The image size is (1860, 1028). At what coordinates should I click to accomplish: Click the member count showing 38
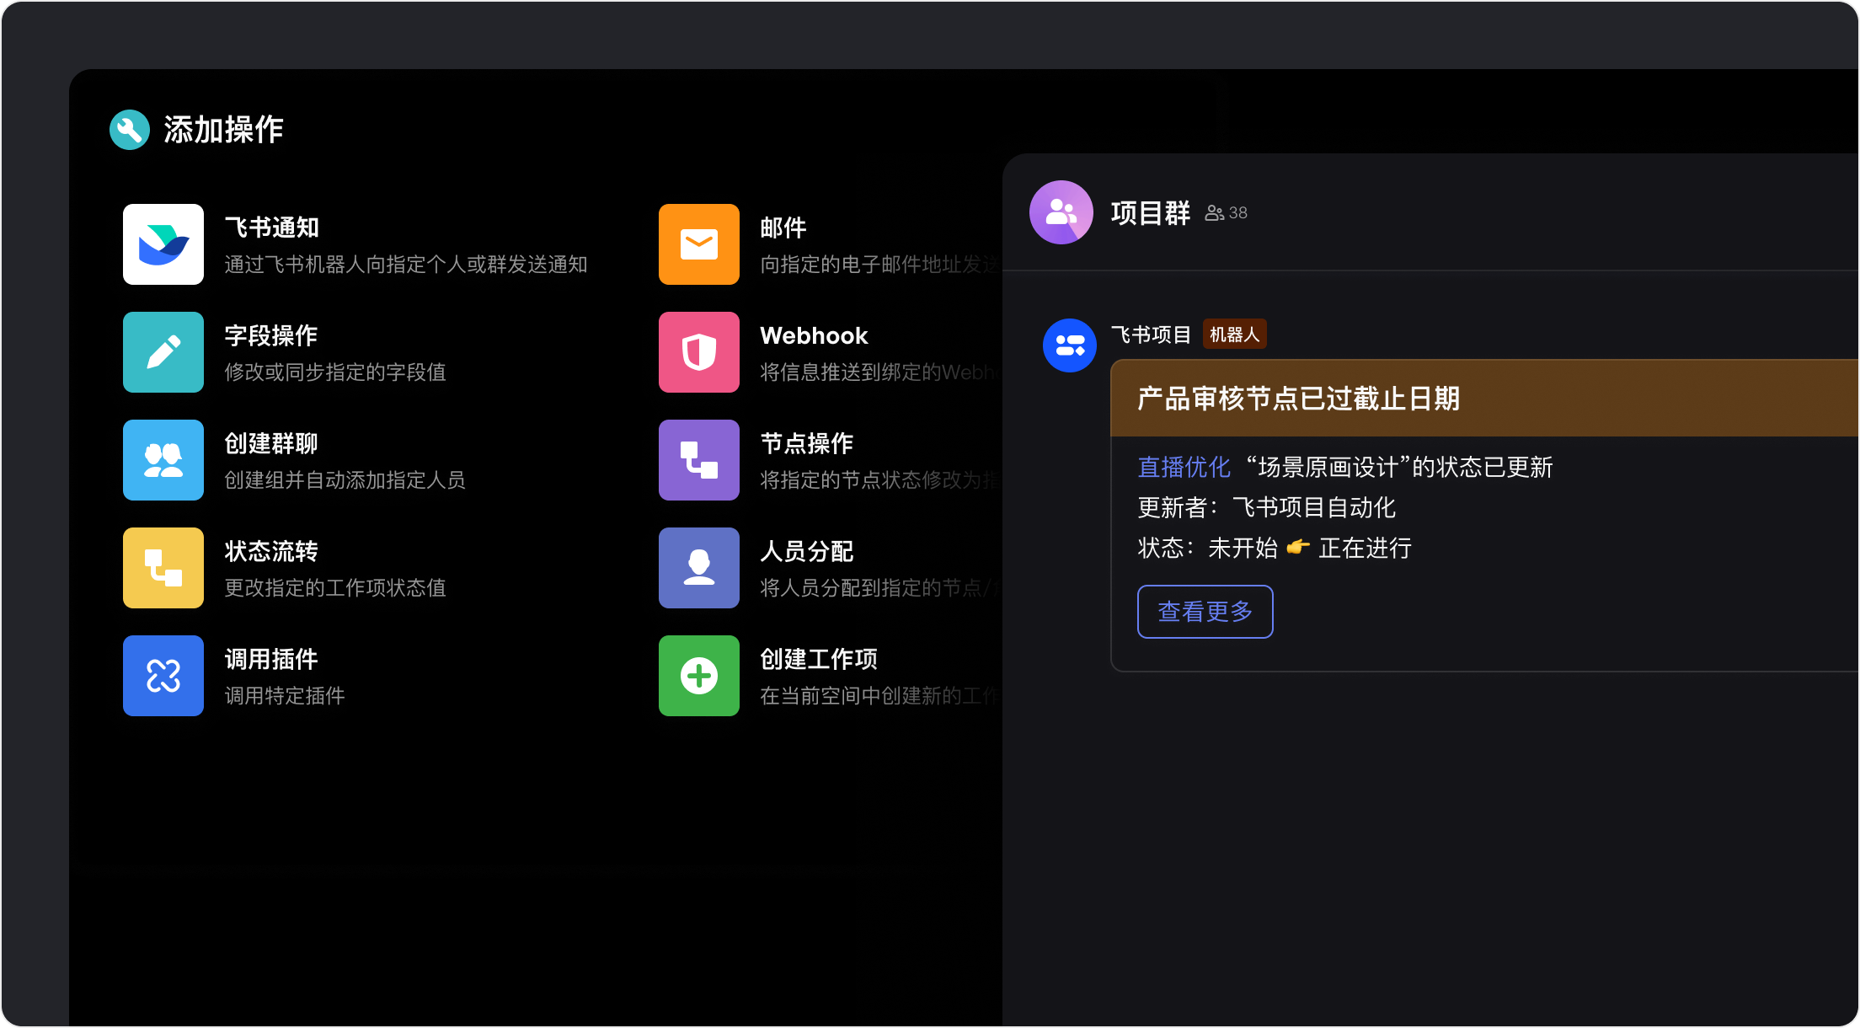1224,212
